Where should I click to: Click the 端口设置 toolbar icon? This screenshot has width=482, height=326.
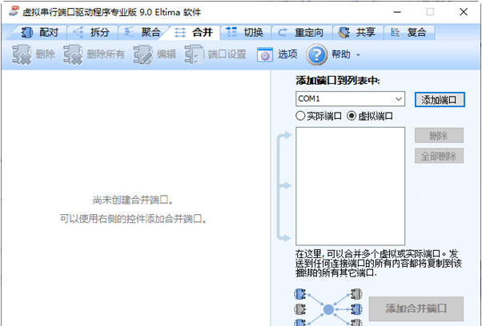194,54
